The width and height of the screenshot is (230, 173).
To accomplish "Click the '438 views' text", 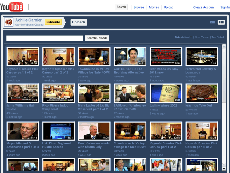I will [12, 113].
